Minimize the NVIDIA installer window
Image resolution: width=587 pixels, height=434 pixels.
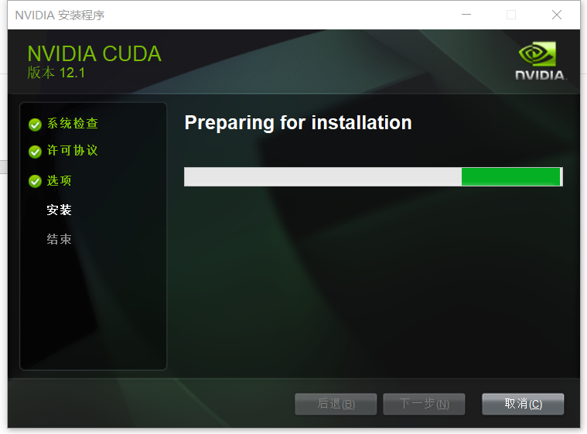[466, 15]
